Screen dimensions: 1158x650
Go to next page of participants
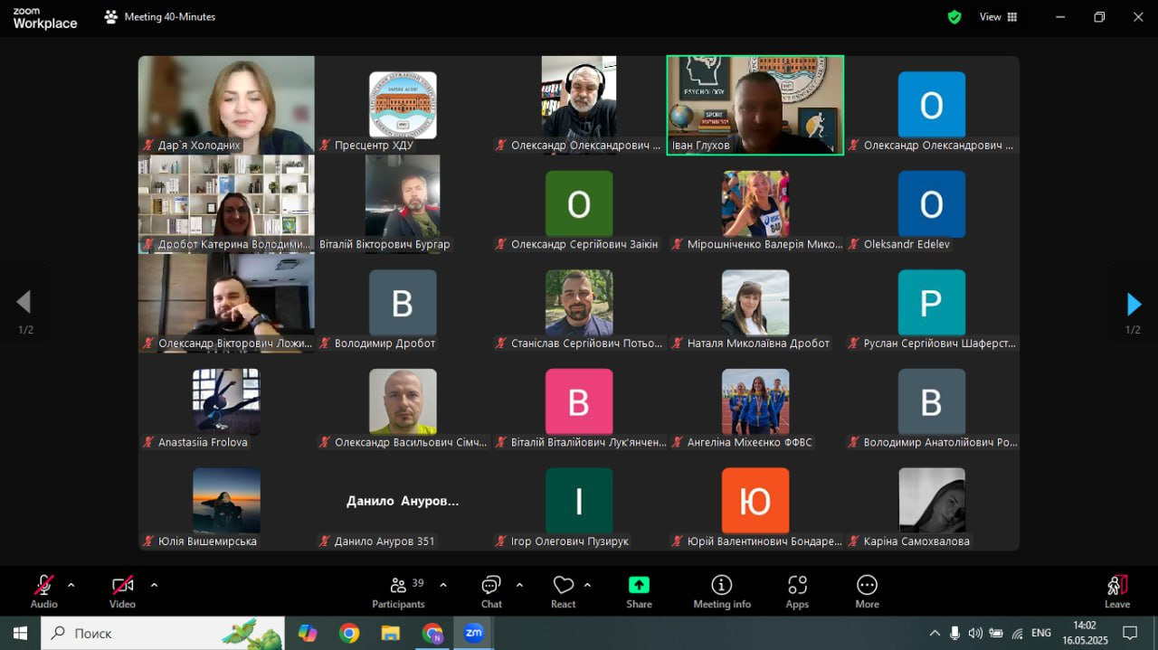coord(1134,304)
